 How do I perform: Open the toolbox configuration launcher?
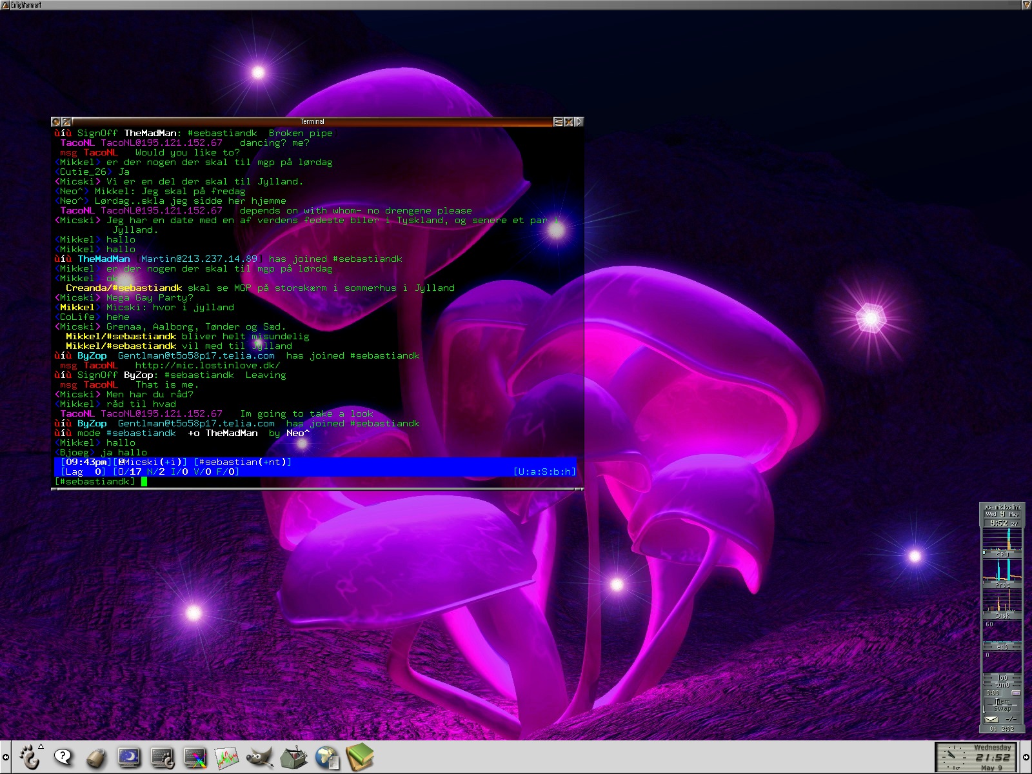(x=293, y=757)
